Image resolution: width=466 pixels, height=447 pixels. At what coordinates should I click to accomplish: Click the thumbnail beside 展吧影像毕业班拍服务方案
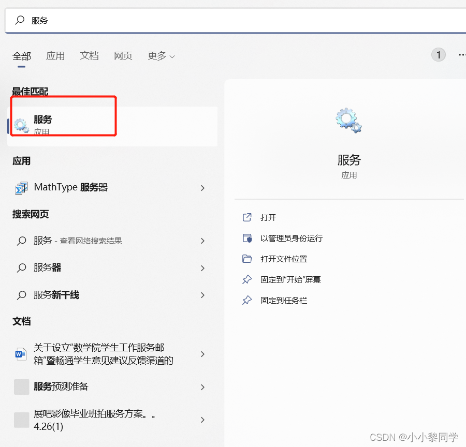point(21,420)
